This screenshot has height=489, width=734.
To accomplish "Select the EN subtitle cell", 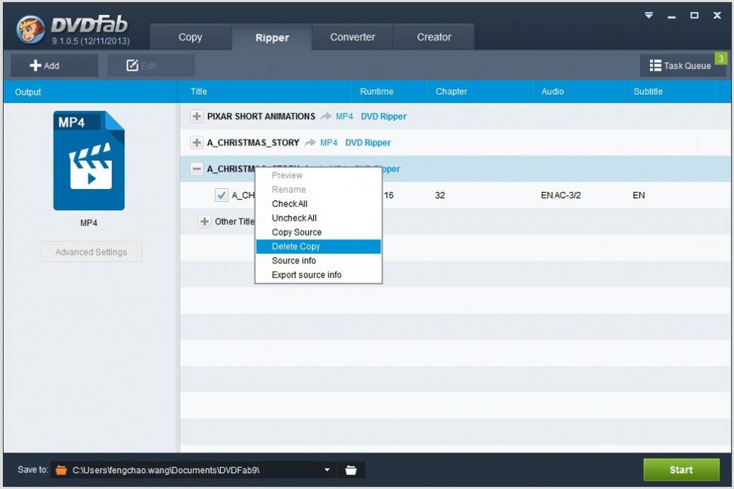I will point(639,195).
